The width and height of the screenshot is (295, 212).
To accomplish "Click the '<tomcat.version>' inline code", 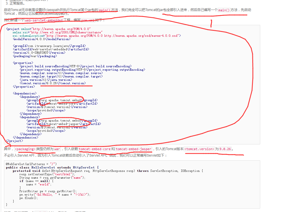I will tap(199, 149).
